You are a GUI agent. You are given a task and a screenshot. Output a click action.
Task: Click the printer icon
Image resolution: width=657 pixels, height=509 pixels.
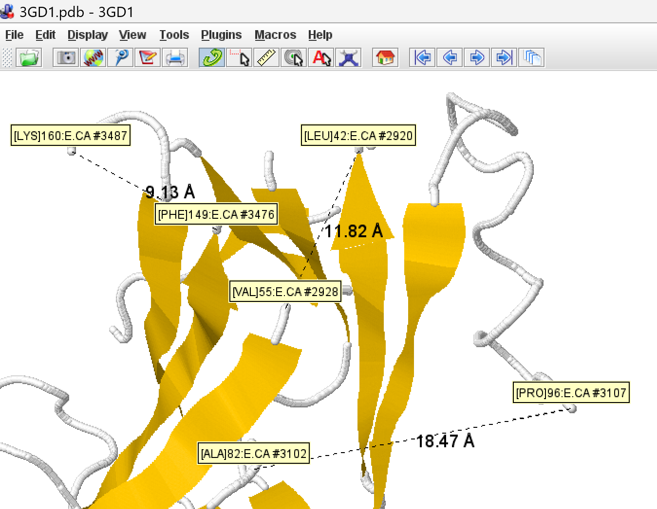(x=175, y=58)
